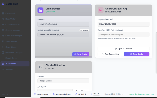The width and height of the screenshot is (157, 98).
Task: Click the Workflow JSON Path field
Action: point(124,34)
